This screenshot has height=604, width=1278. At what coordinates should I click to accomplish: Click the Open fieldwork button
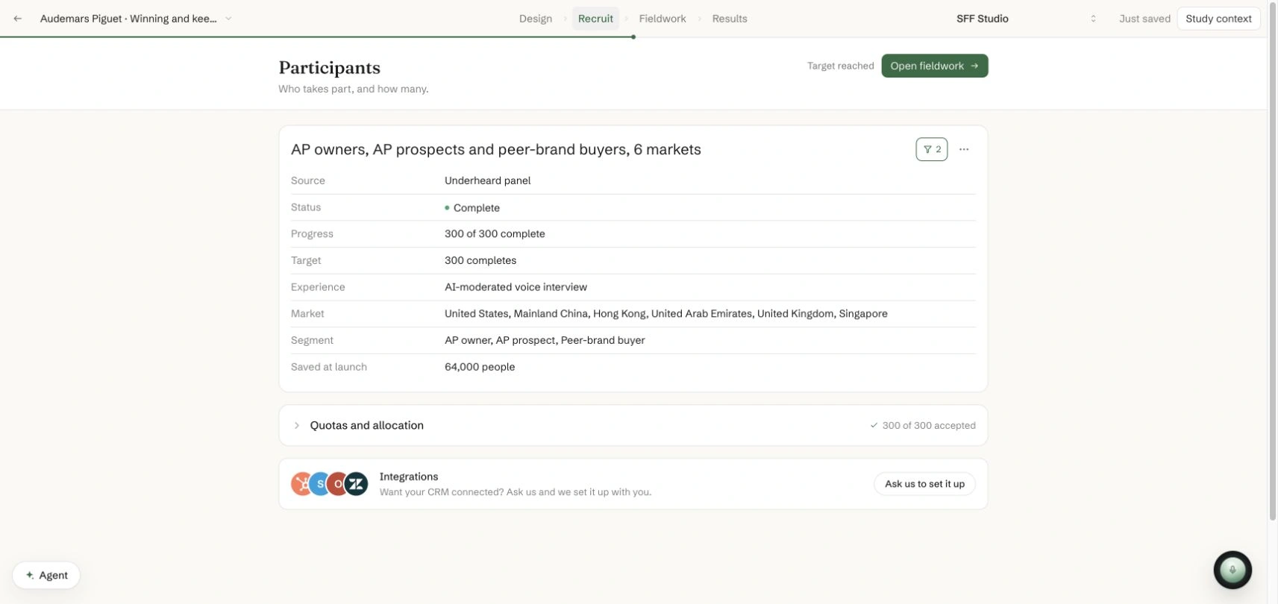click(935, 66)
